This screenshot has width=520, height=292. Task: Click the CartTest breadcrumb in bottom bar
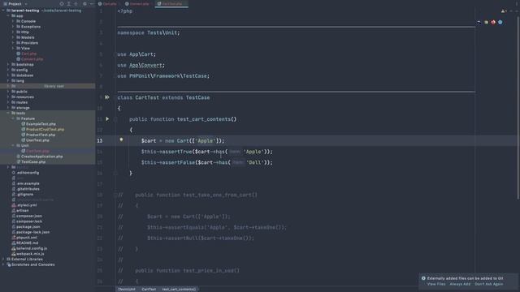pos(149,290)
